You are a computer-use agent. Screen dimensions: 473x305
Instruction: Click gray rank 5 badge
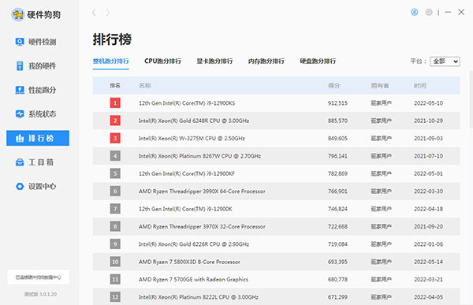click(115, 173)
